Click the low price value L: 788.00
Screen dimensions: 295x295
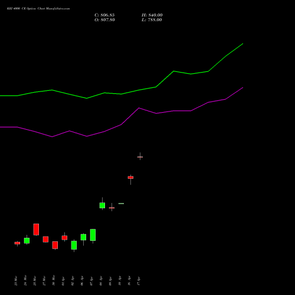click(152, 20)
